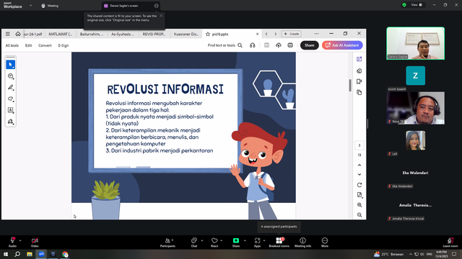This screenshot has width=462, height=259.
Task: Rotate the page view icon
Action: (359, 185)
